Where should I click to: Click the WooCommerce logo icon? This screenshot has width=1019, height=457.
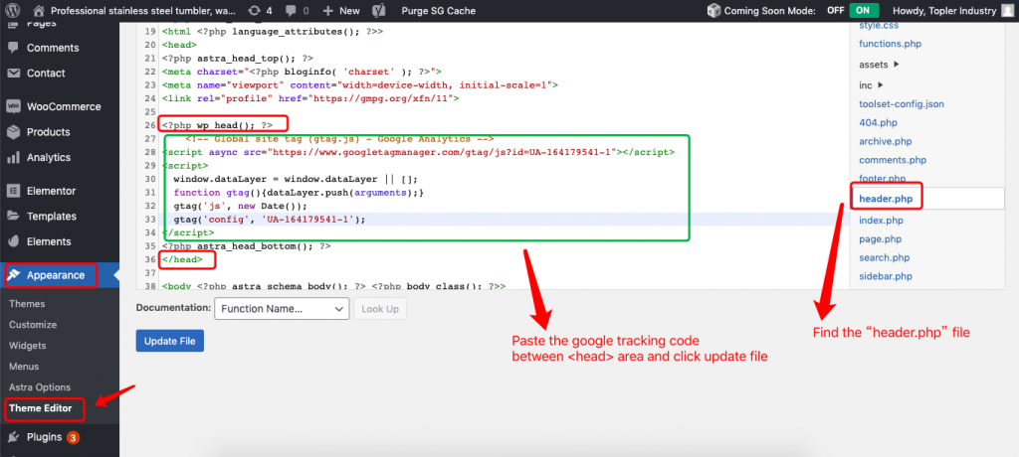13,106
